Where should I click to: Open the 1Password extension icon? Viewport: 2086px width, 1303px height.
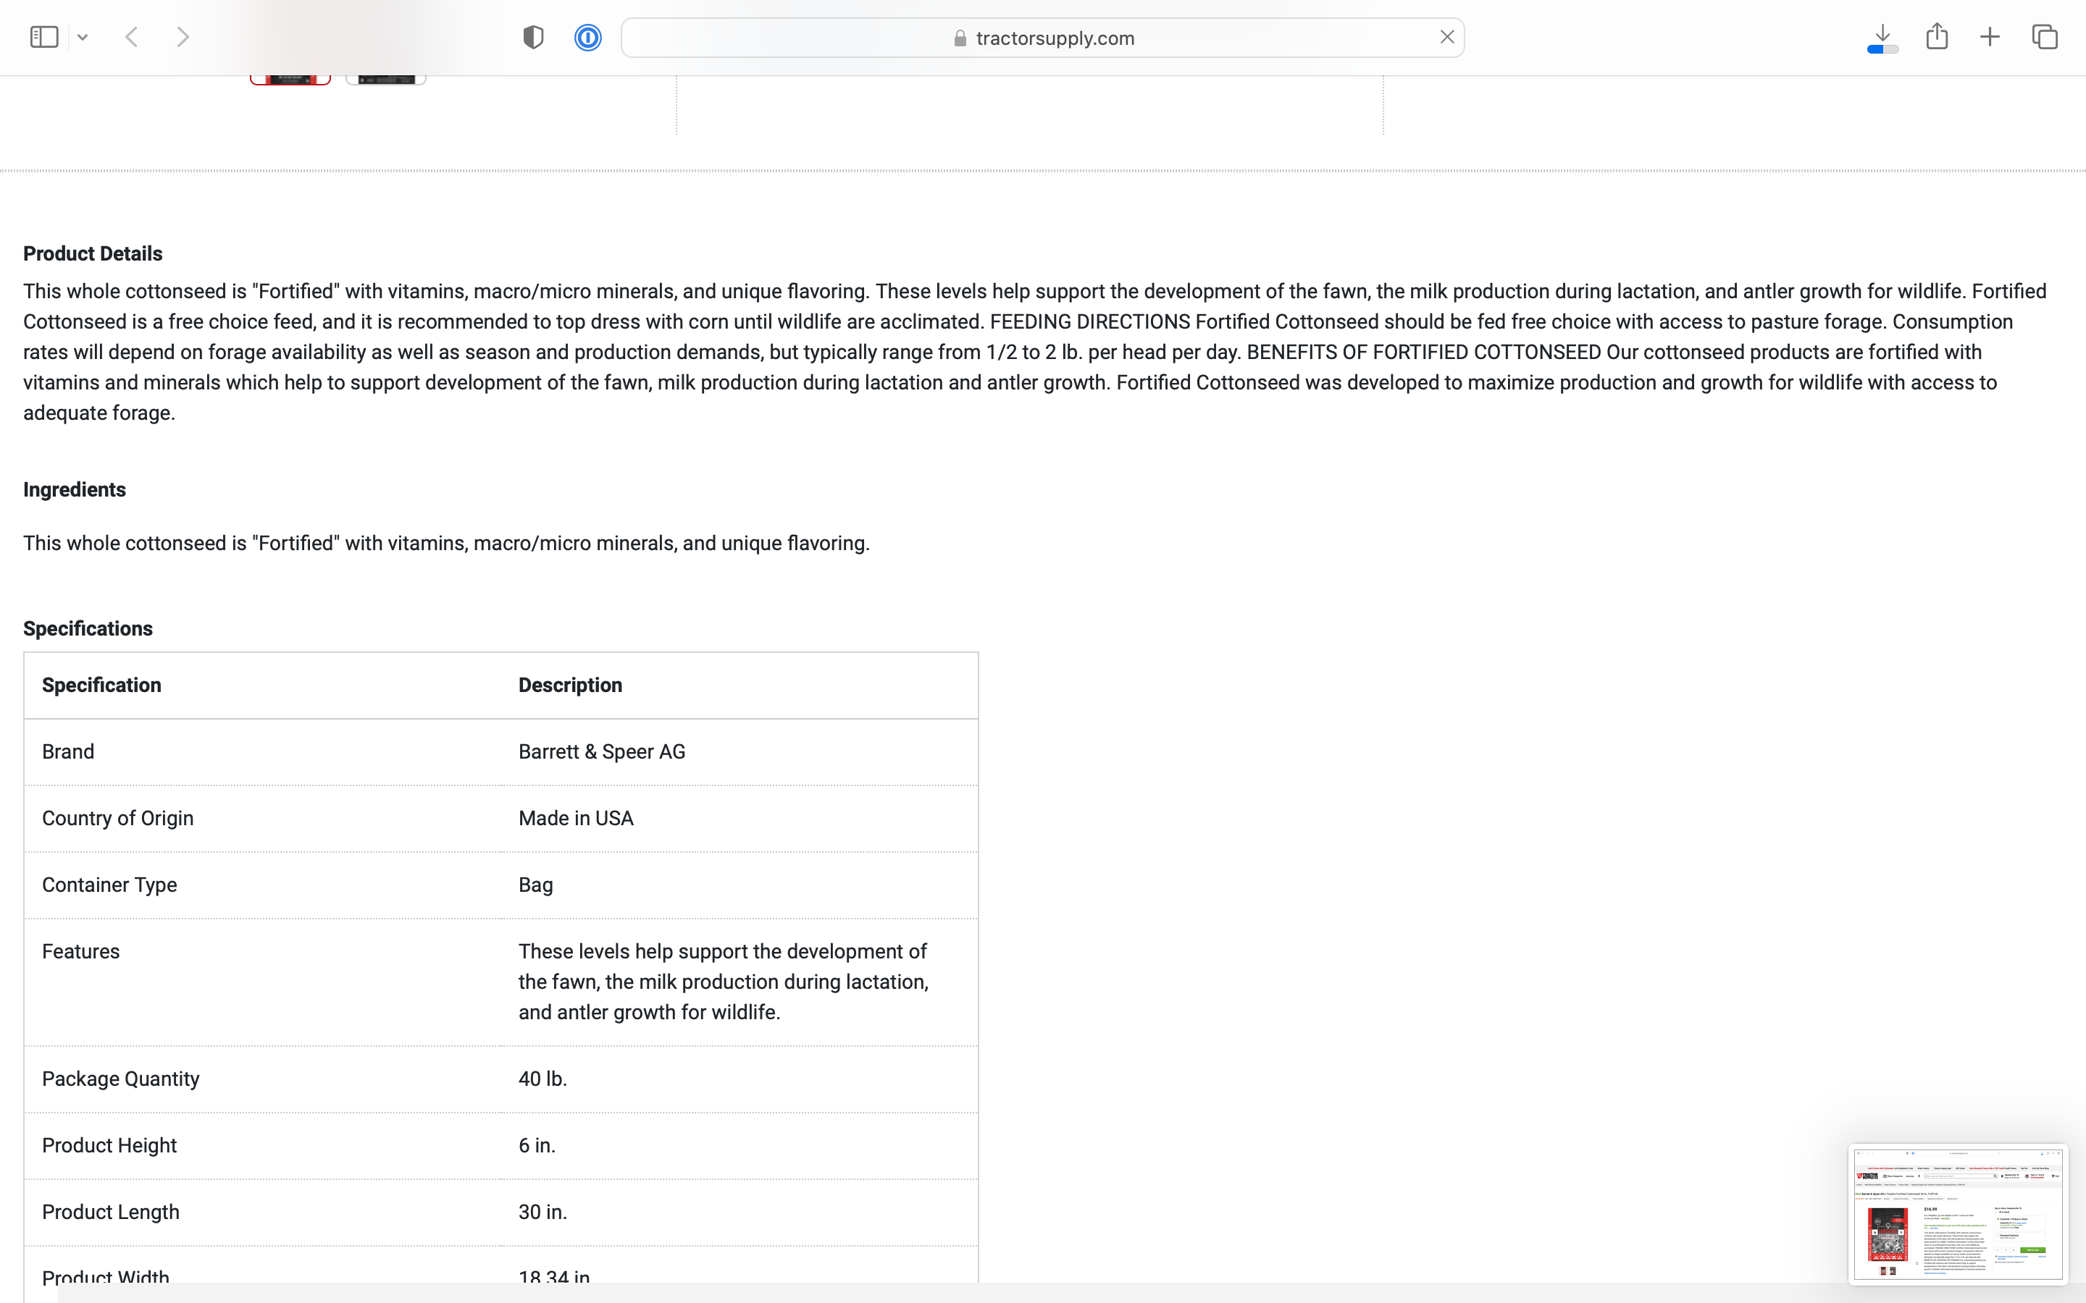pyautogui.click(x=588, y=37)
